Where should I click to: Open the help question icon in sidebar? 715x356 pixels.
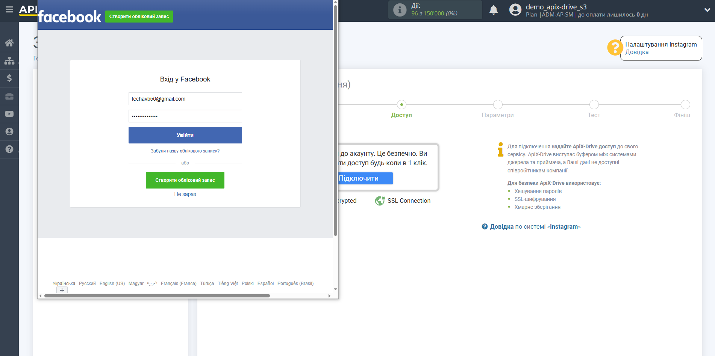pos(9,149)
